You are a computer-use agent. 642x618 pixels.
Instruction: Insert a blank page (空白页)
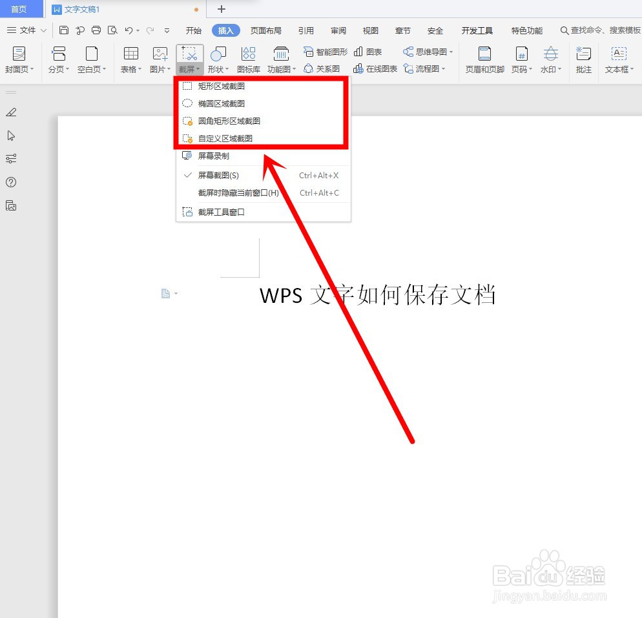pyautogui.click(x=91, y=60)
